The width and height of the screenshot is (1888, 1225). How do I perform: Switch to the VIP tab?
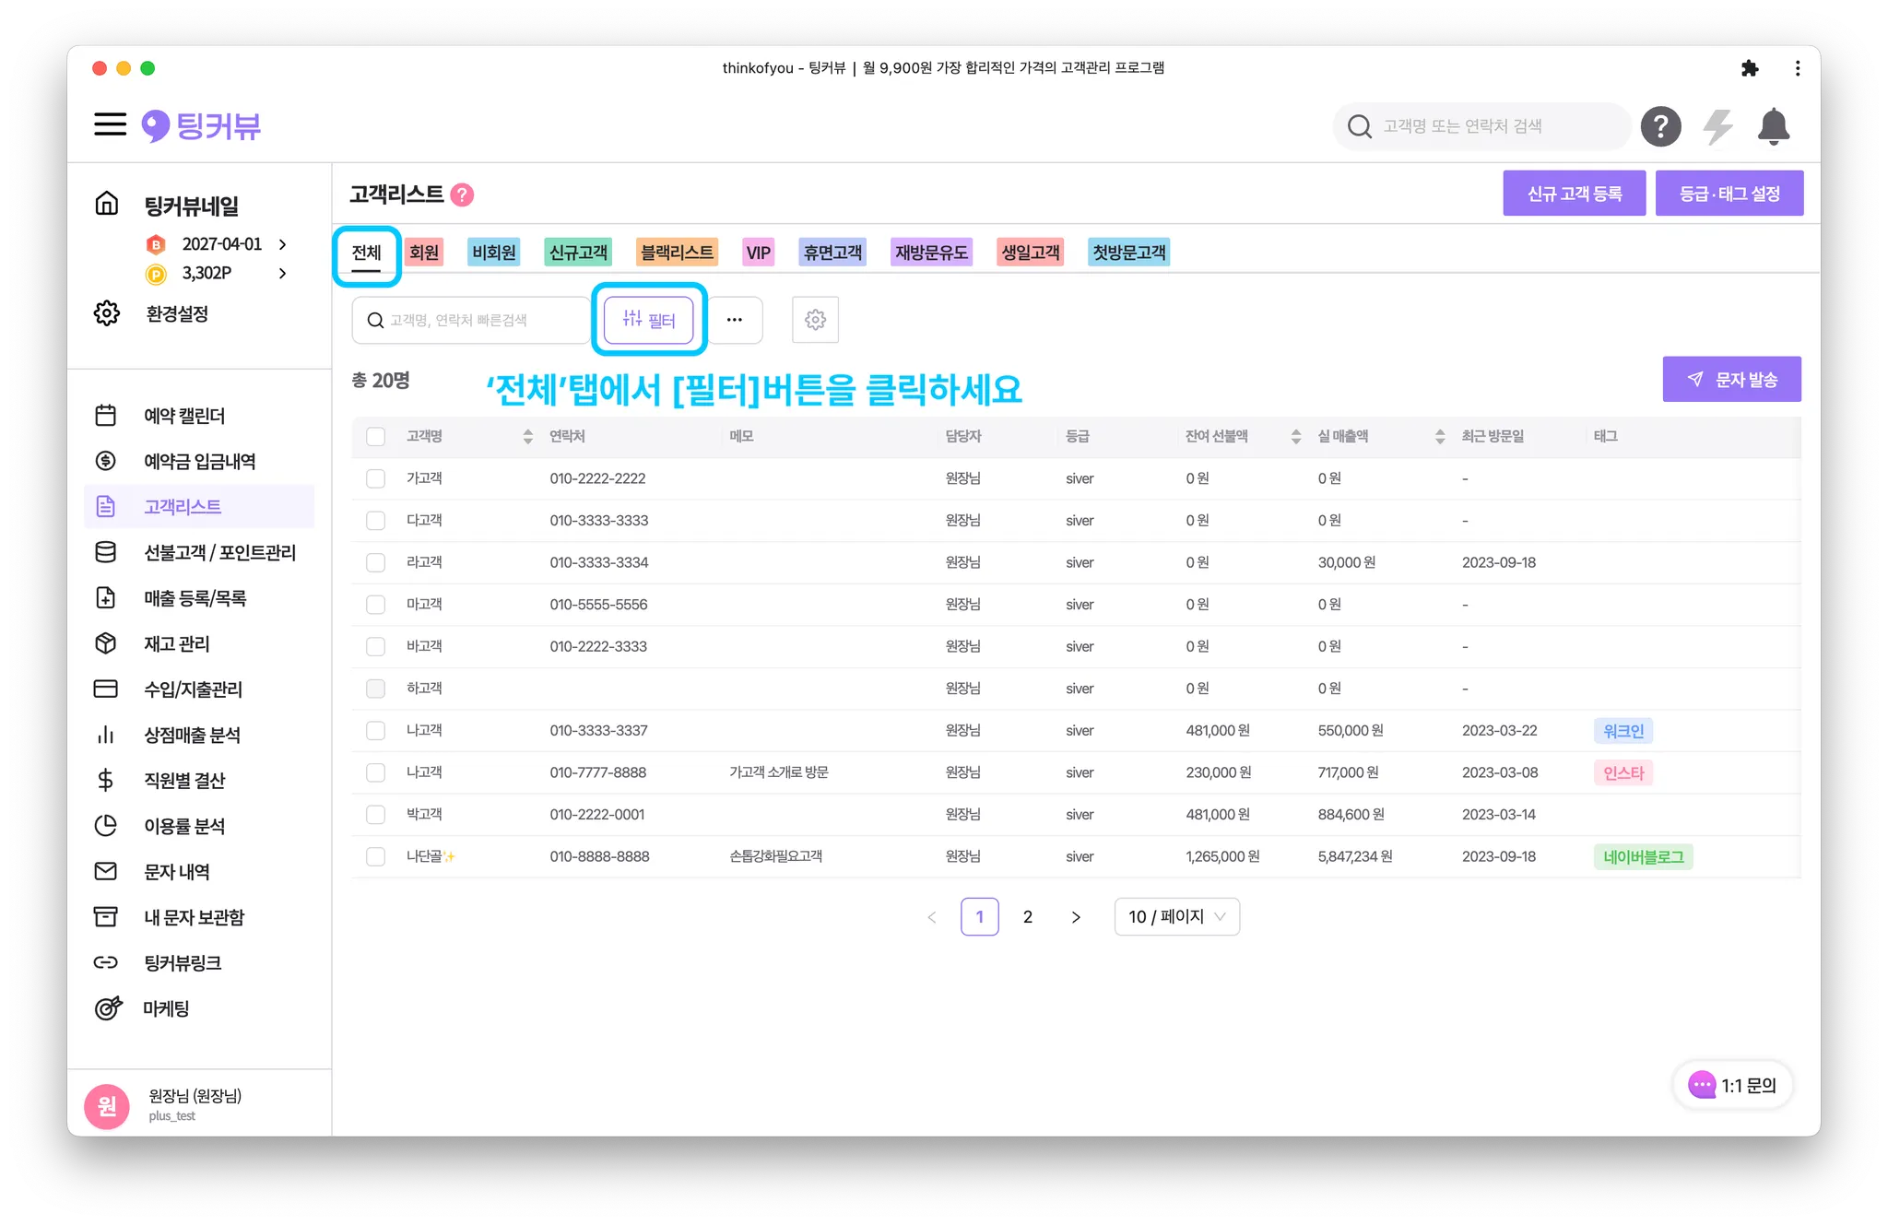coord(758,253)
